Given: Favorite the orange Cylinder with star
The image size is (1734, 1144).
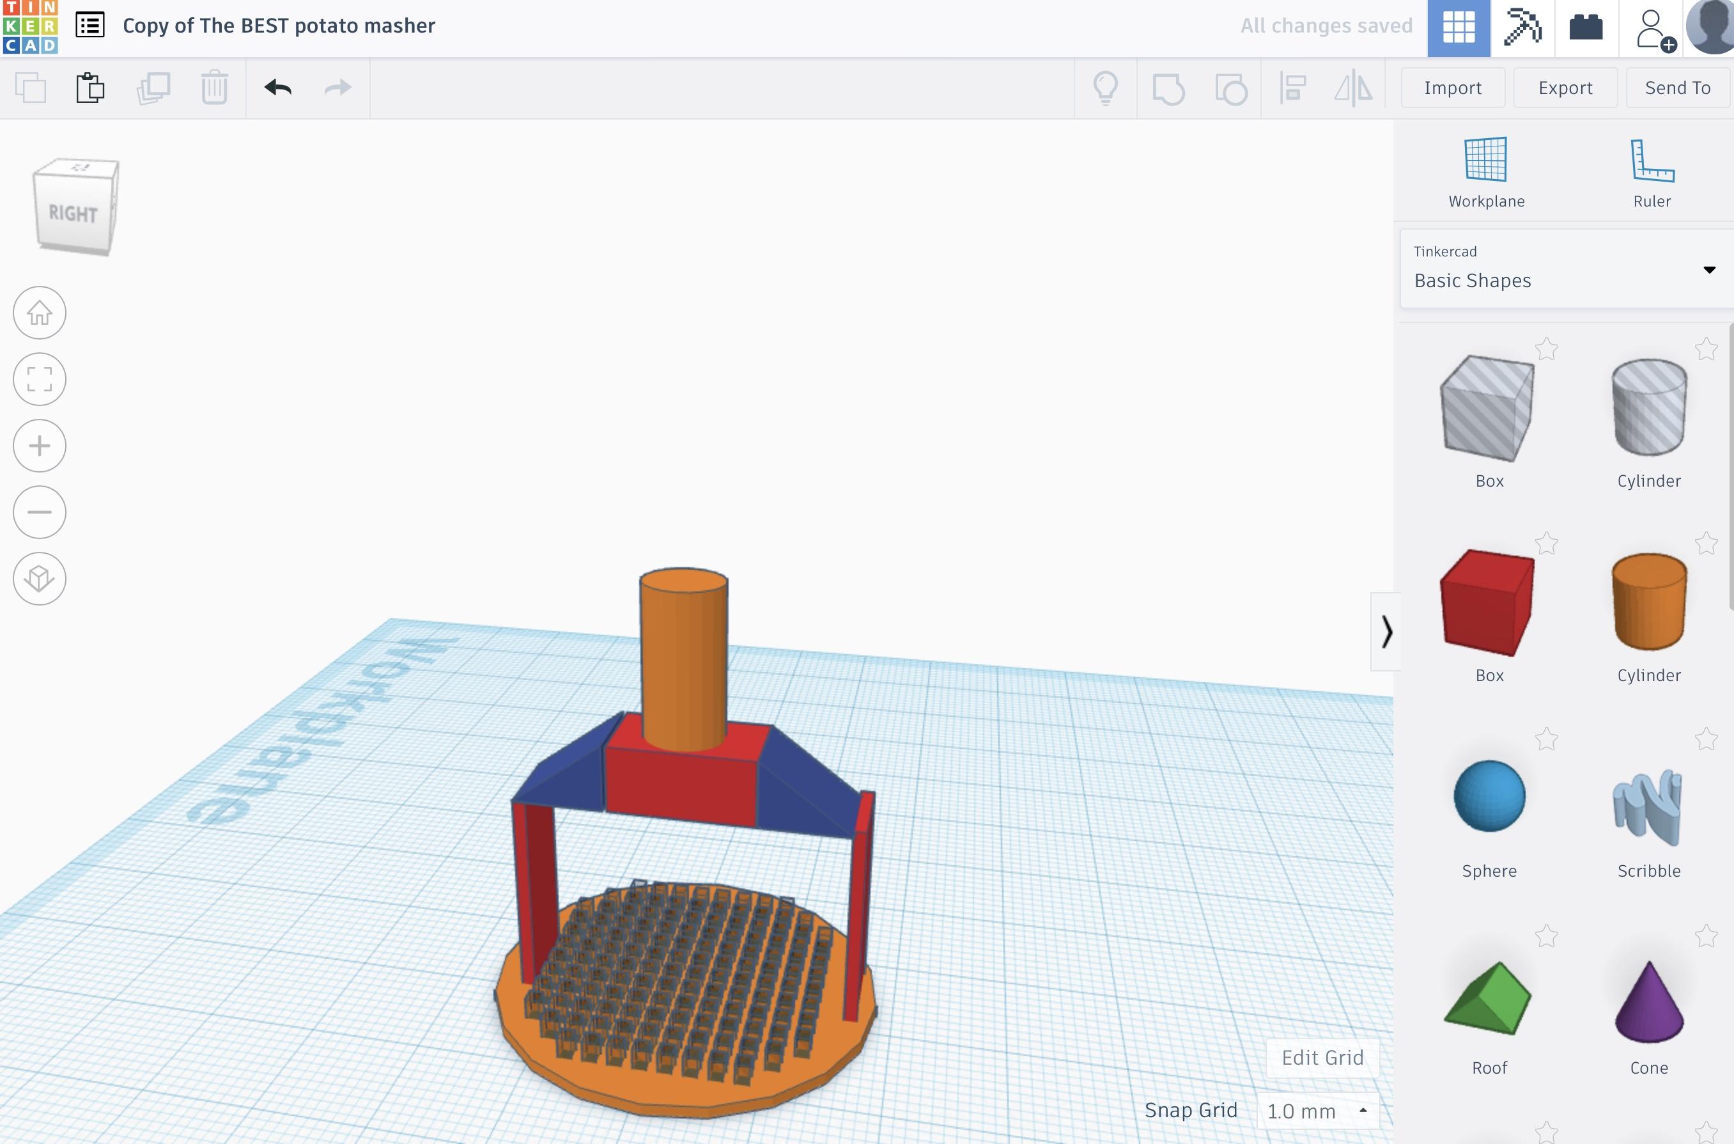Looking at the screenshot, I should pos(1707,544).
